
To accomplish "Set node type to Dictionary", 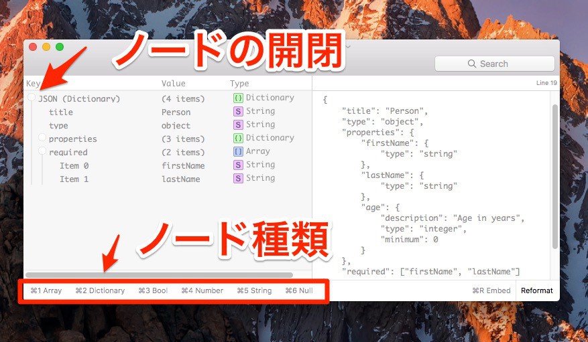I will point(100,290).
